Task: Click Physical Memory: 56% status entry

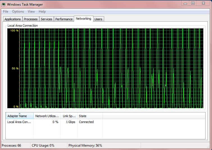Action: tap(85, 146)
